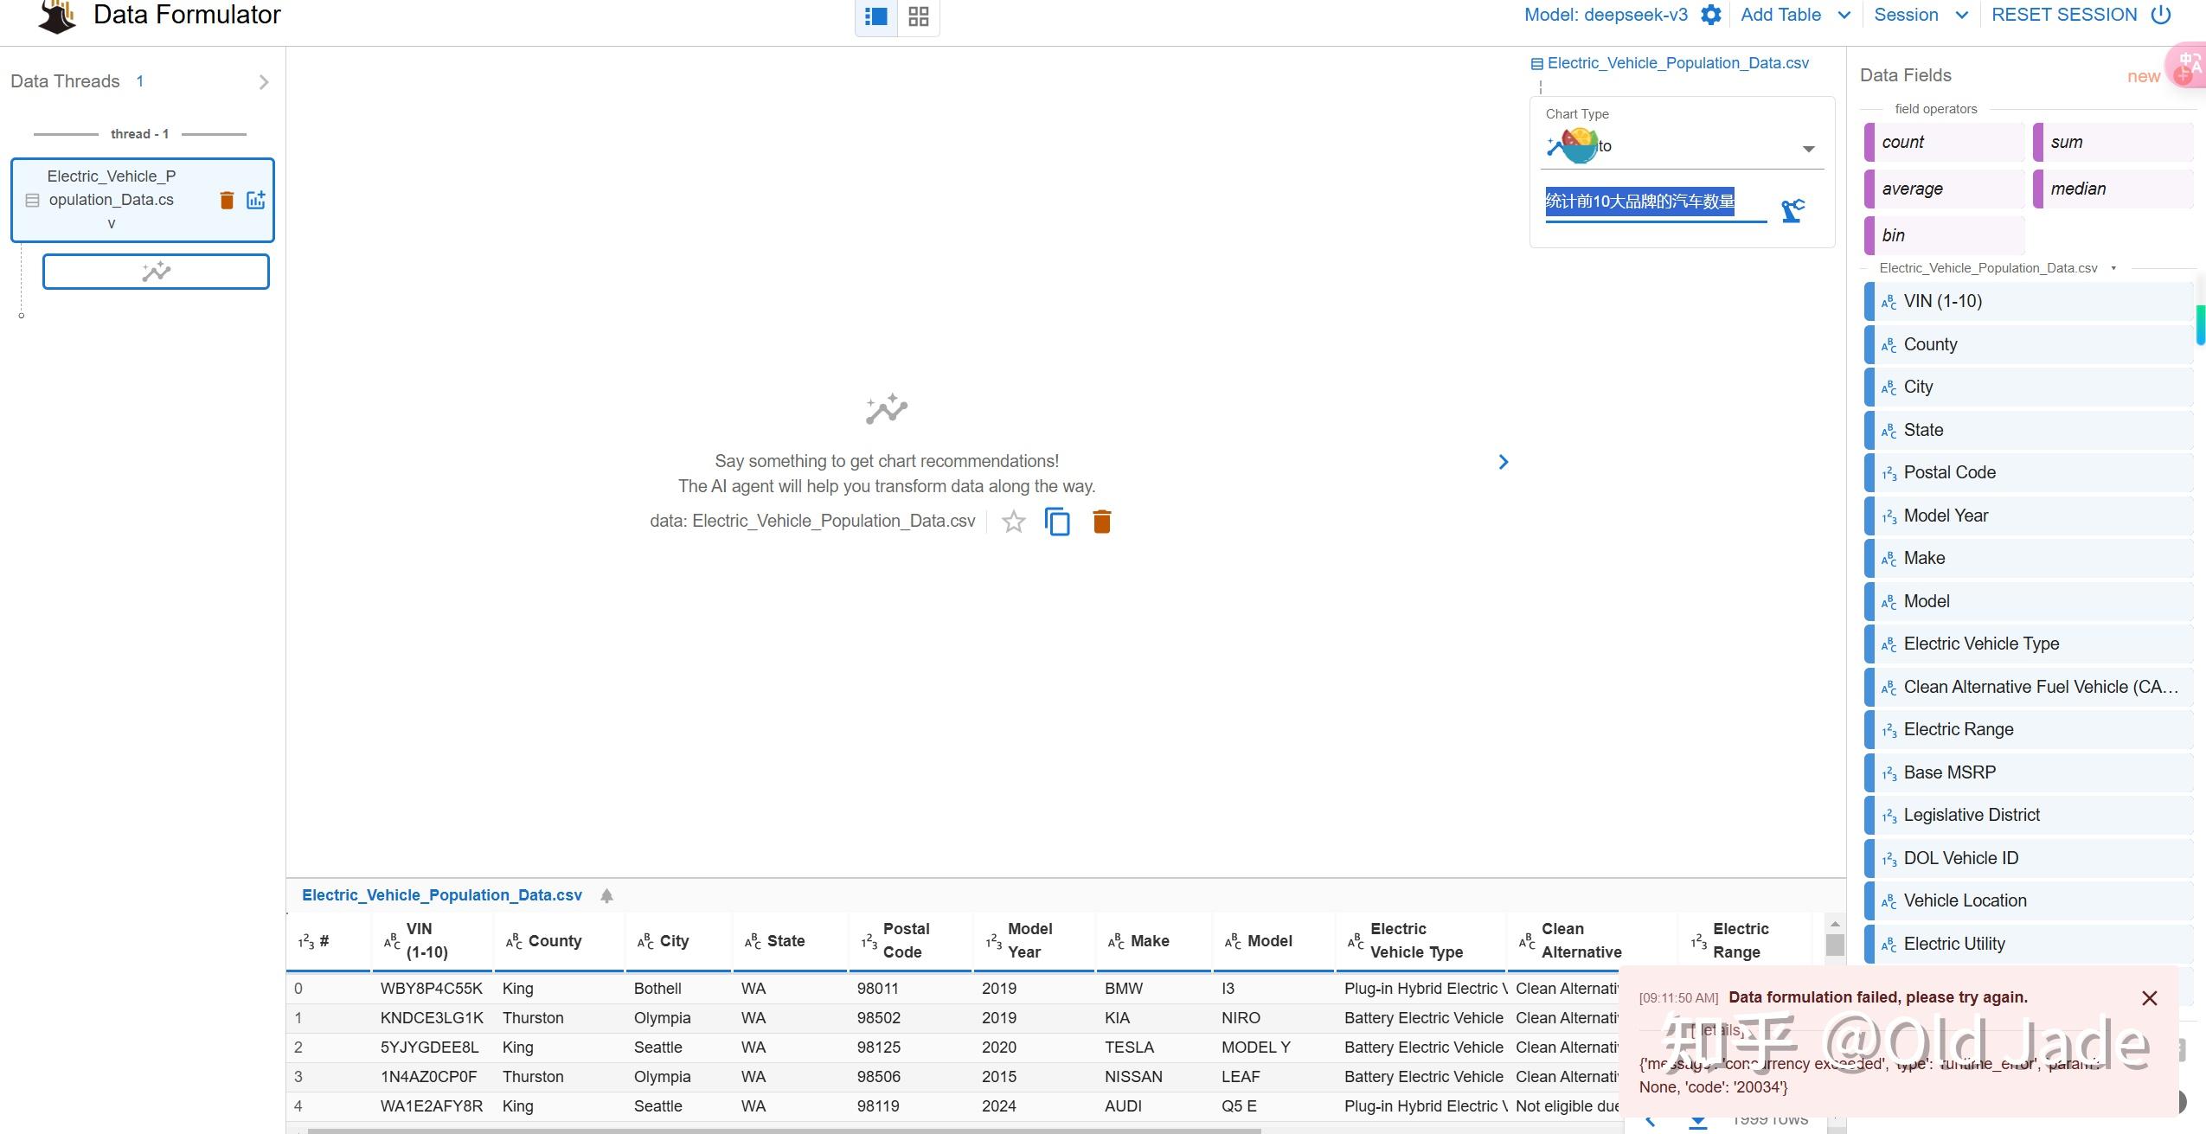
Task: Open the model configuration gear icon
Action: (1711, 15)
